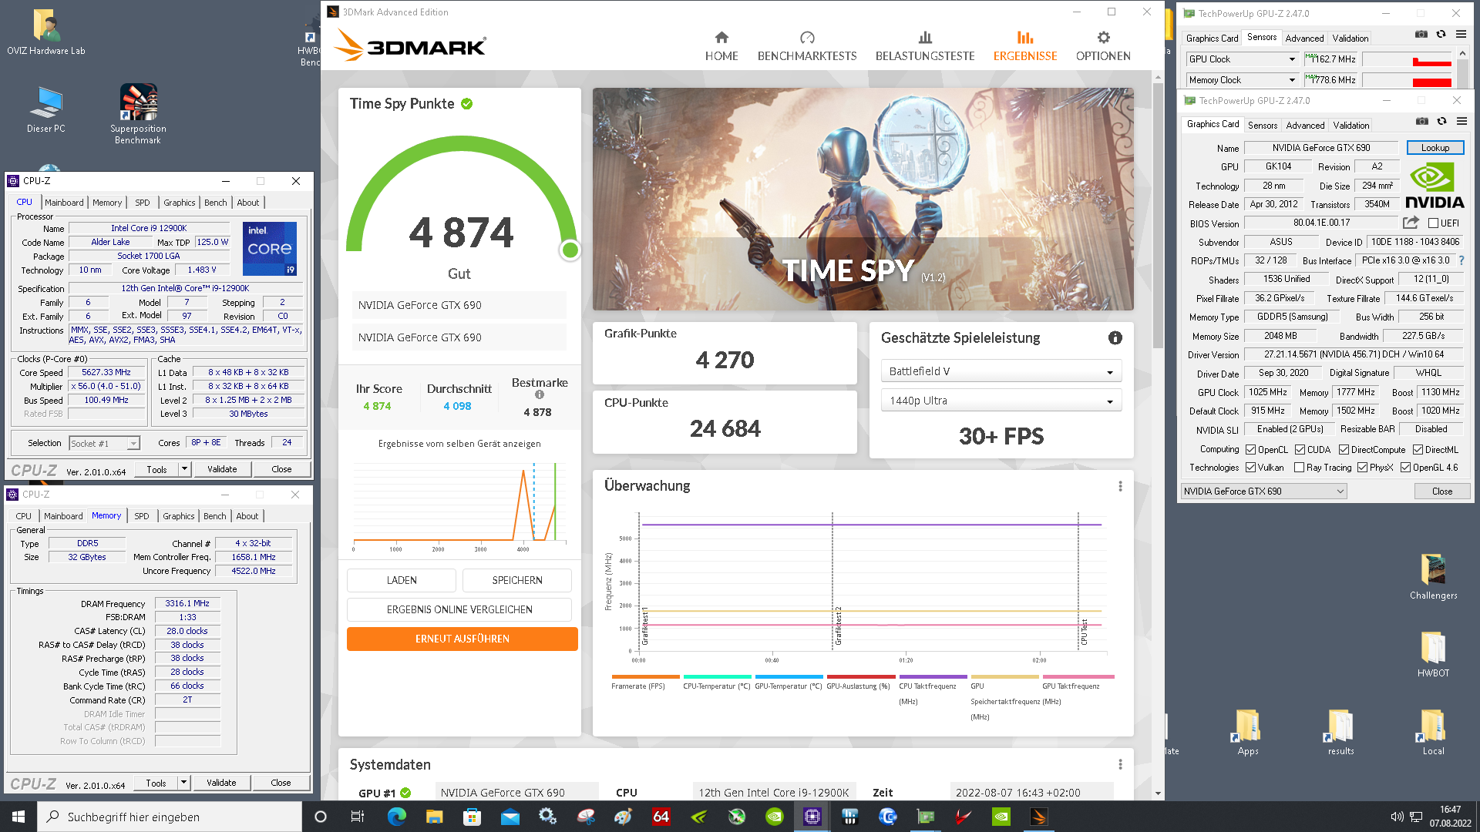Image resolution: width=1480 pixels, height=832 pixels.
Task: Open ERGEBNISSE tab in 3DMark
Action: (1024, 46)
